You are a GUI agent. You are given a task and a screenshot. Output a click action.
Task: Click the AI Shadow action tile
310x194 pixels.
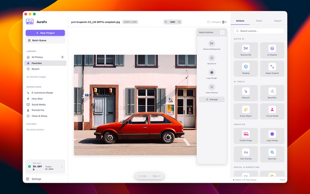(272, 50)
